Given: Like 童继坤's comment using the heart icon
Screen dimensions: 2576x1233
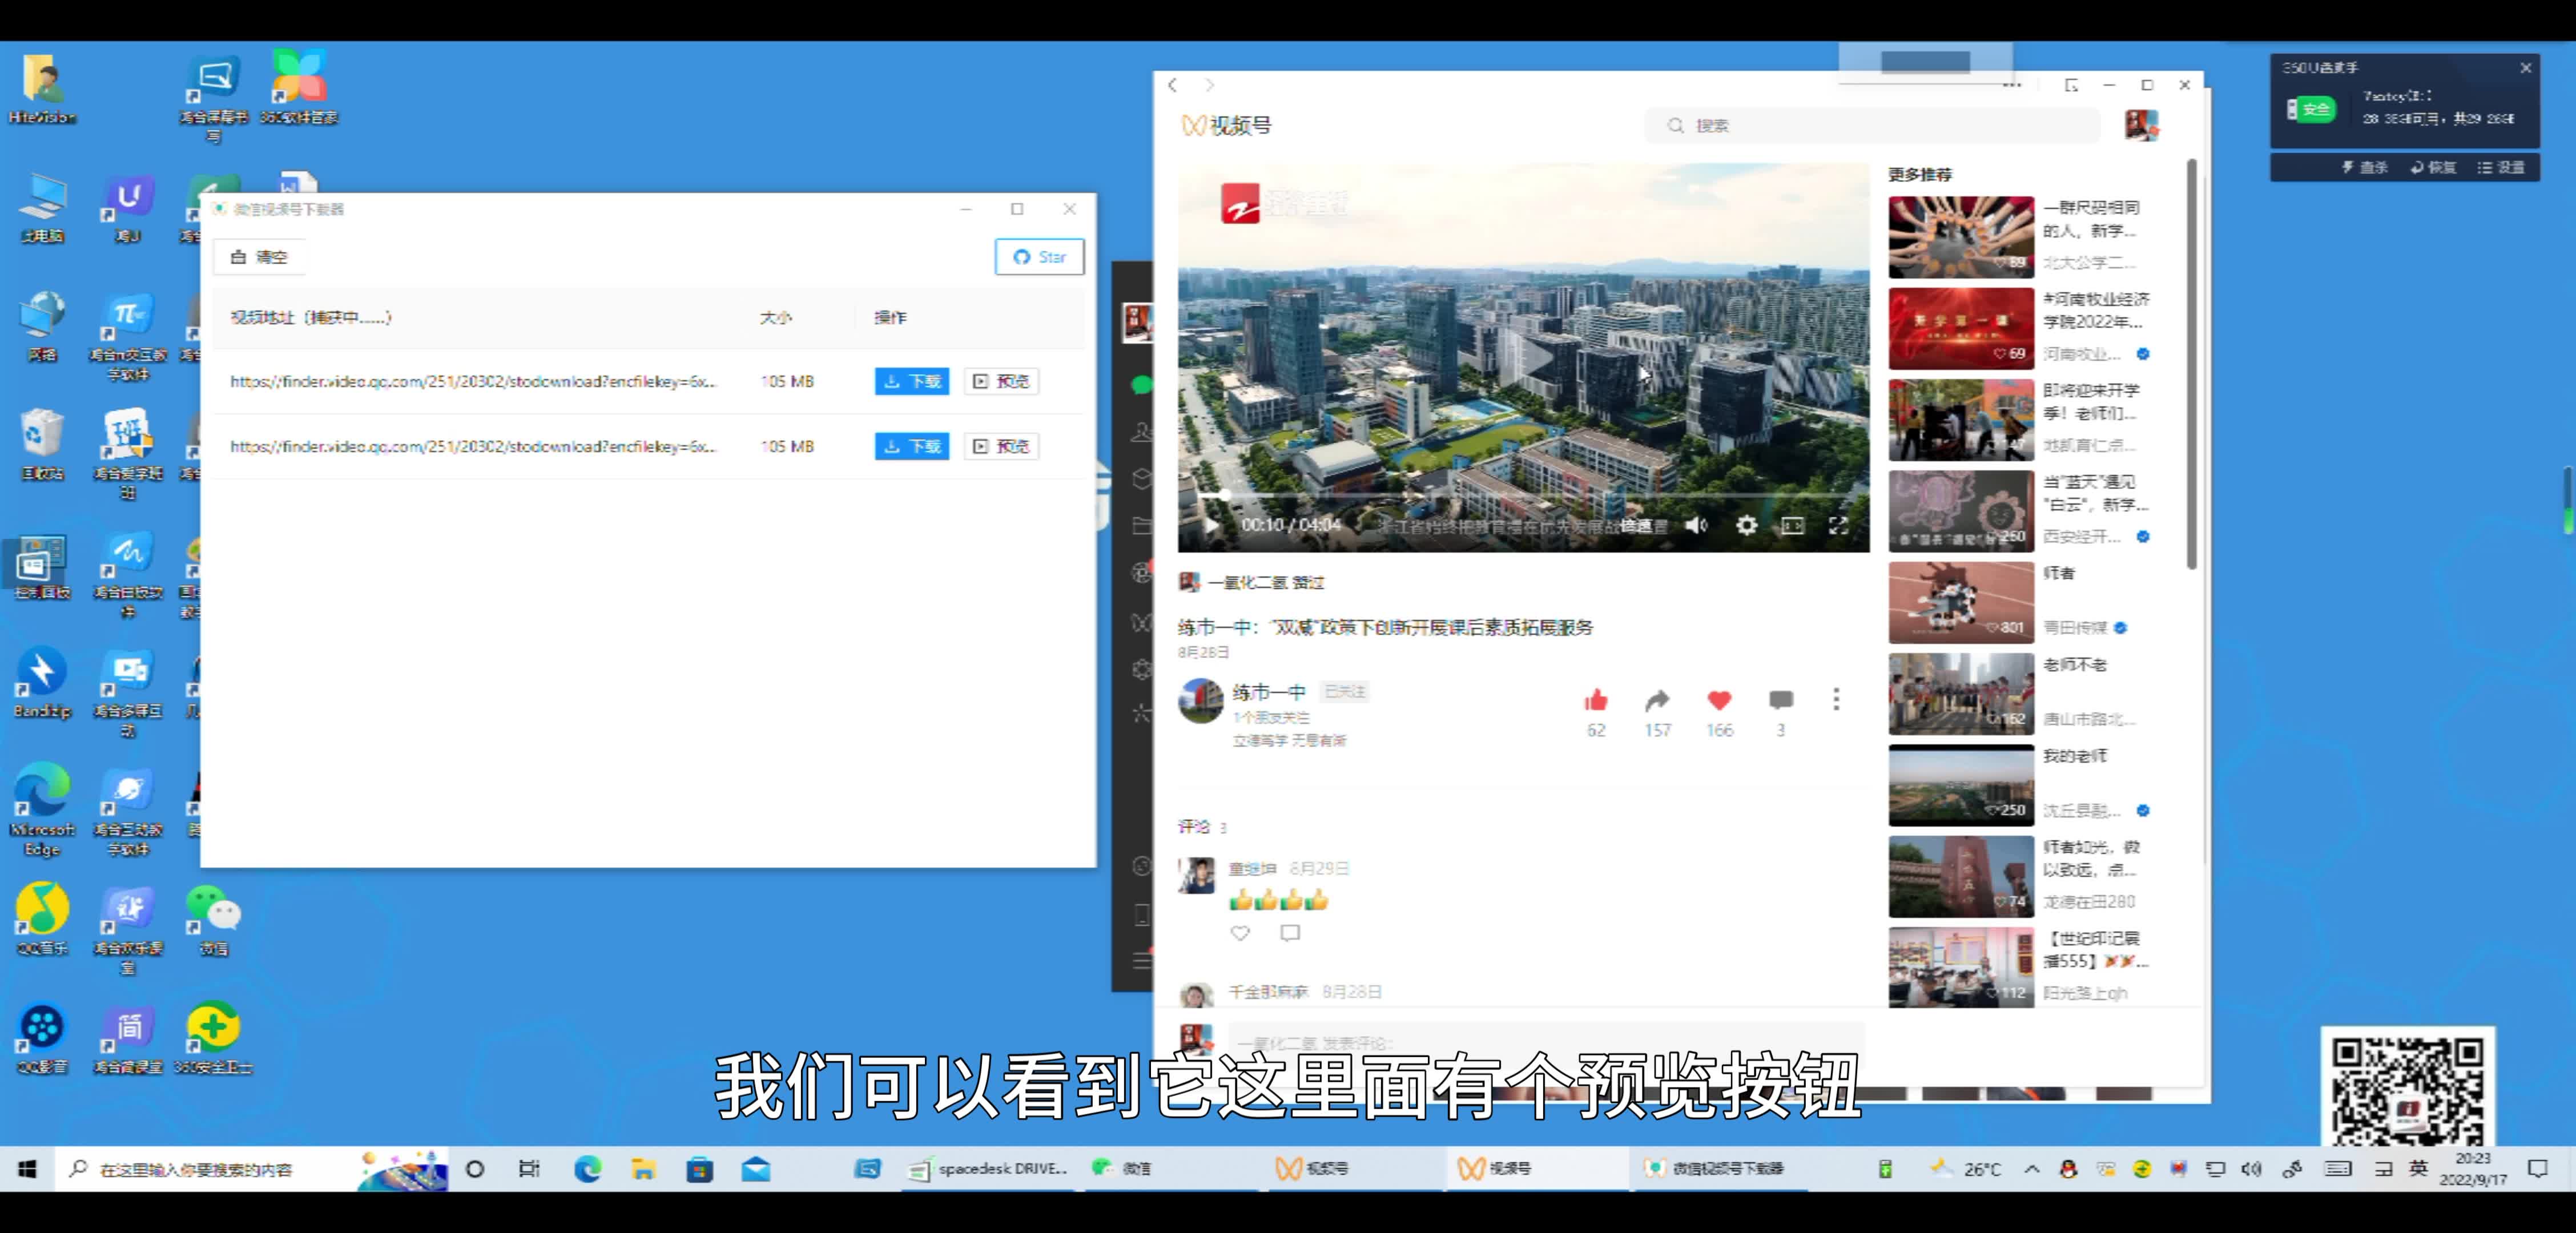Looking at the screenshot, I should tap(1240, 934).
